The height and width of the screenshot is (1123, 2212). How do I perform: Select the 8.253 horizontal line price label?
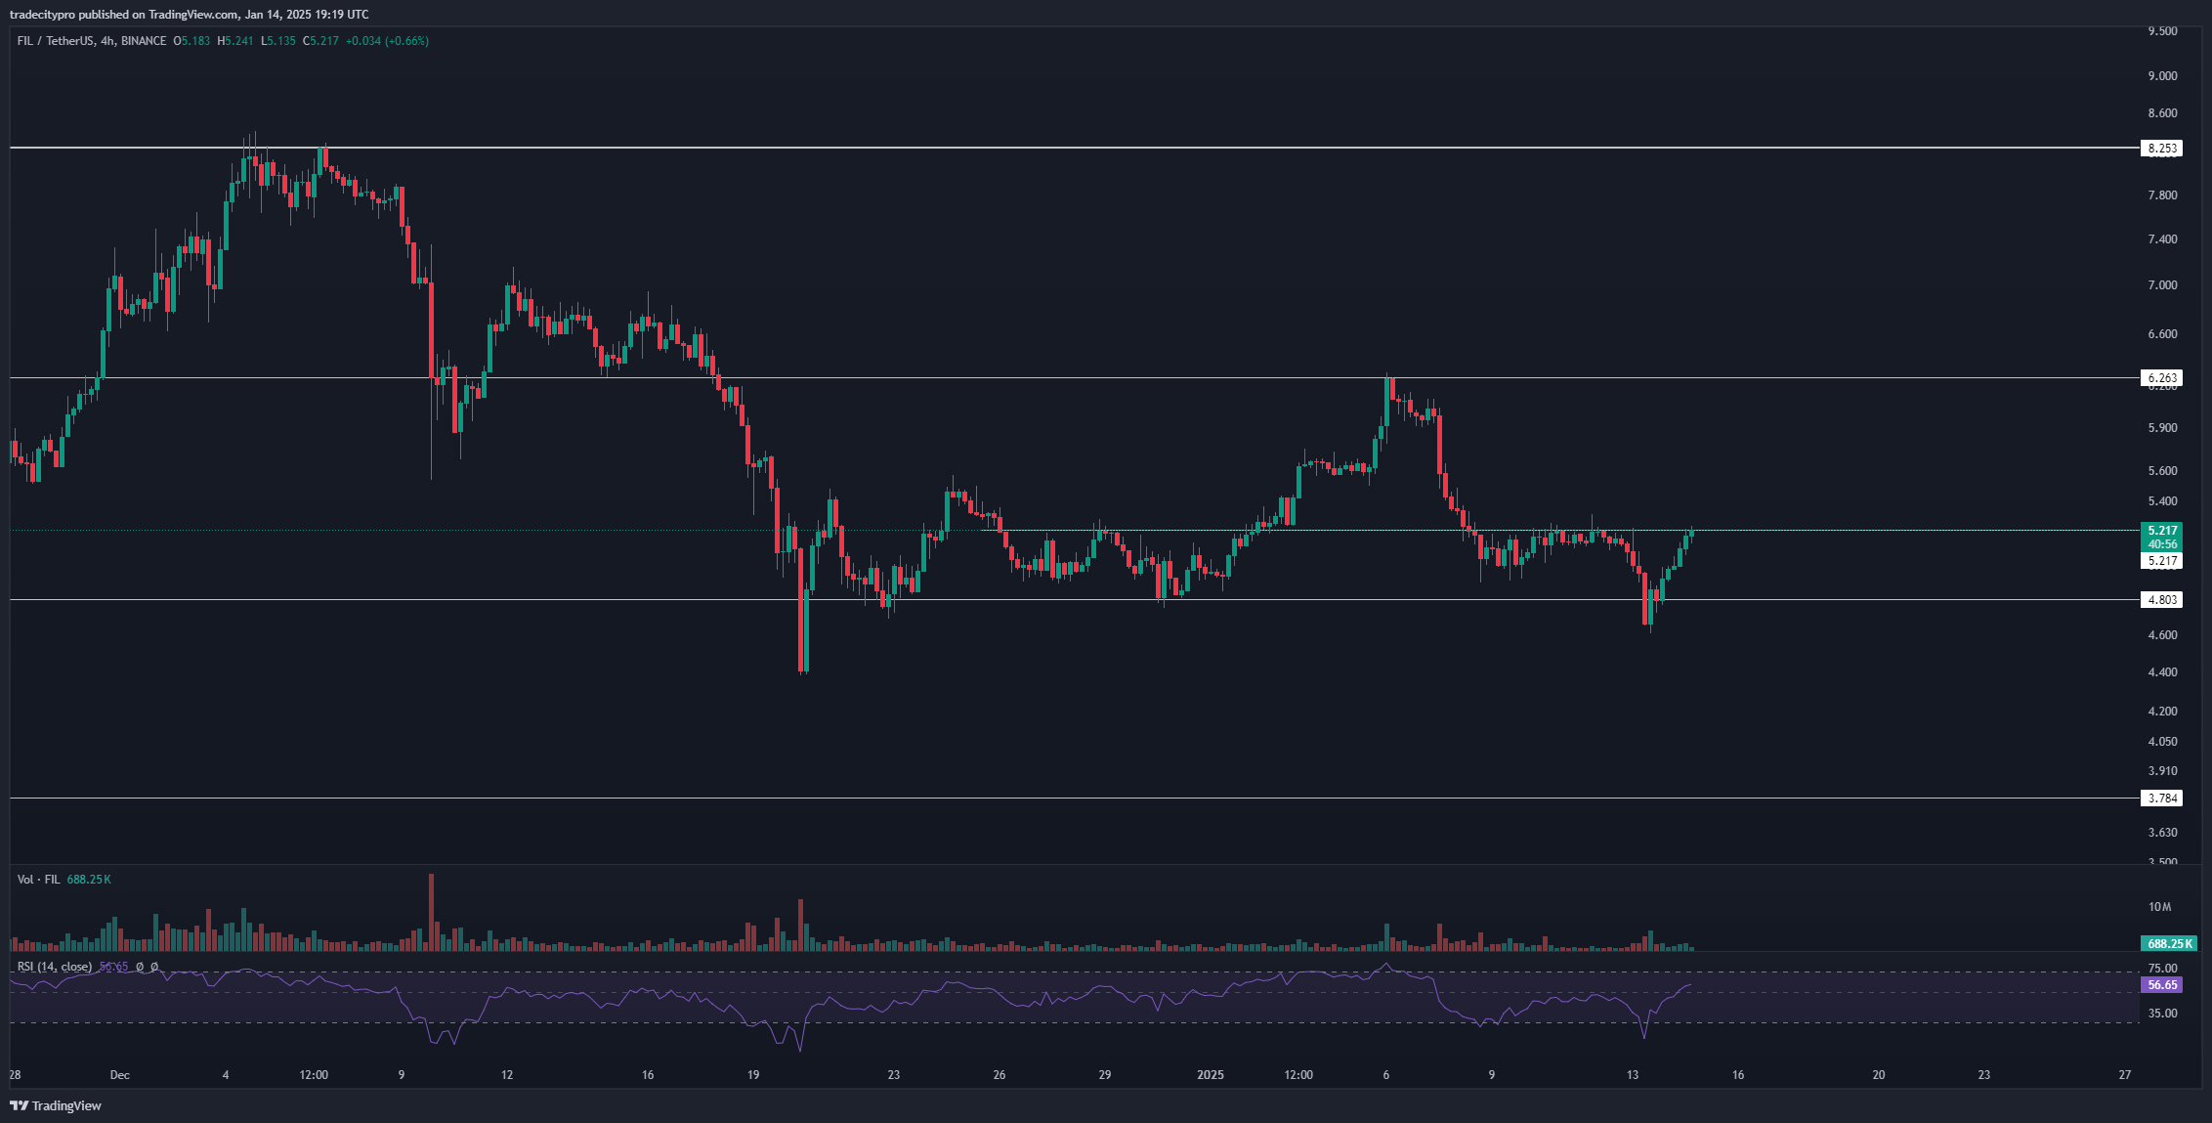click(2161, 149)
